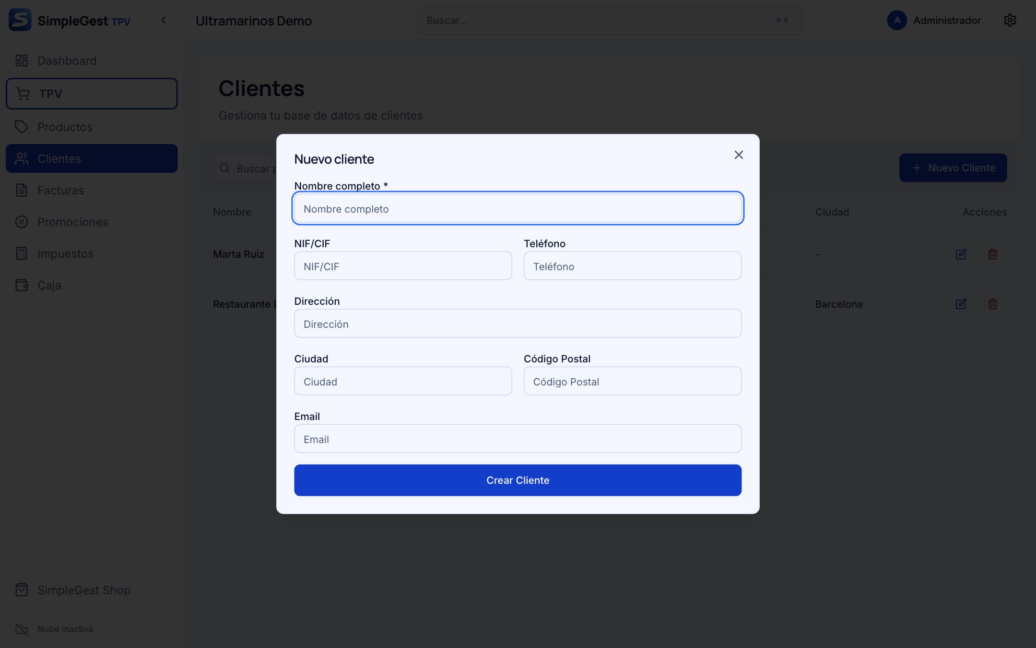Screen dimensions: 1036x648
Task: Click the Teléfono input field
Action: 633,266
